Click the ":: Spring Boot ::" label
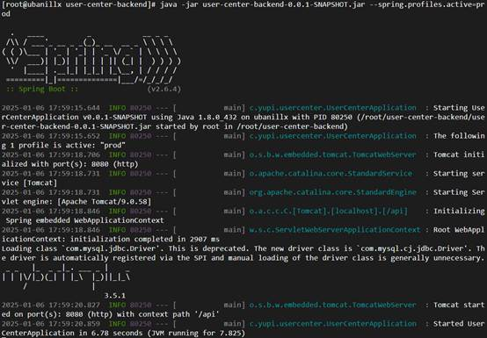 point(42,89)
